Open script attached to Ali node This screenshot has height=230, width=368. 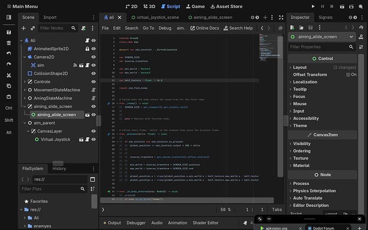87,41
